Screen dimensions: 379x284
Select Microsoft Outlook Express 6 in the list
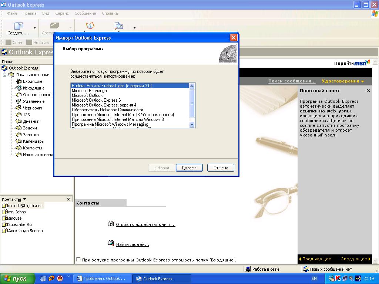pos(96,100)
